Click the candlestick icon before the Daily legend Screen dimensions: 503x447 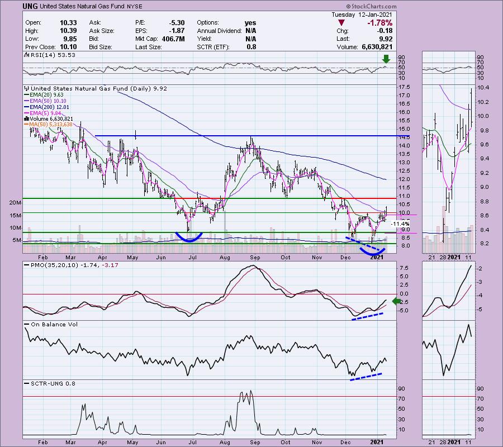click(27, 88)
